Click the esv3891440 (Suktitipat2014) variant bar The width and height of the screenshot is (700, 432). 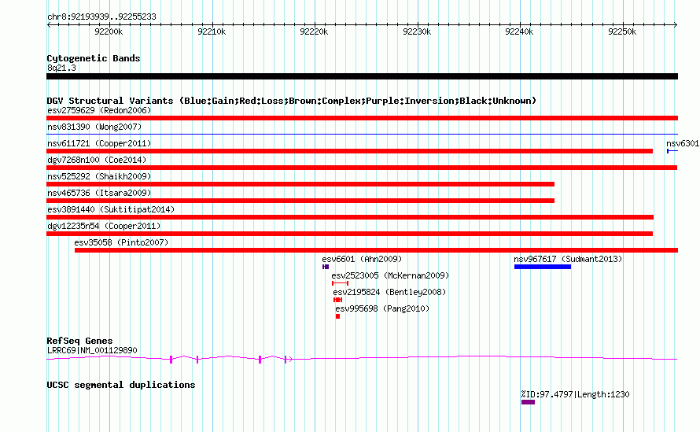point(350,217)
